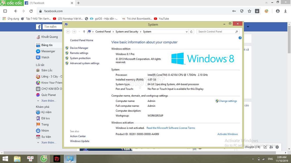Open a new browser tab

point(78,3)
